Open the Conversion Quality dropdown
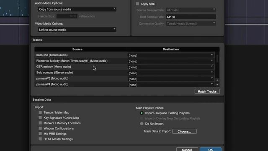The image size is (268, 151). 191,23
